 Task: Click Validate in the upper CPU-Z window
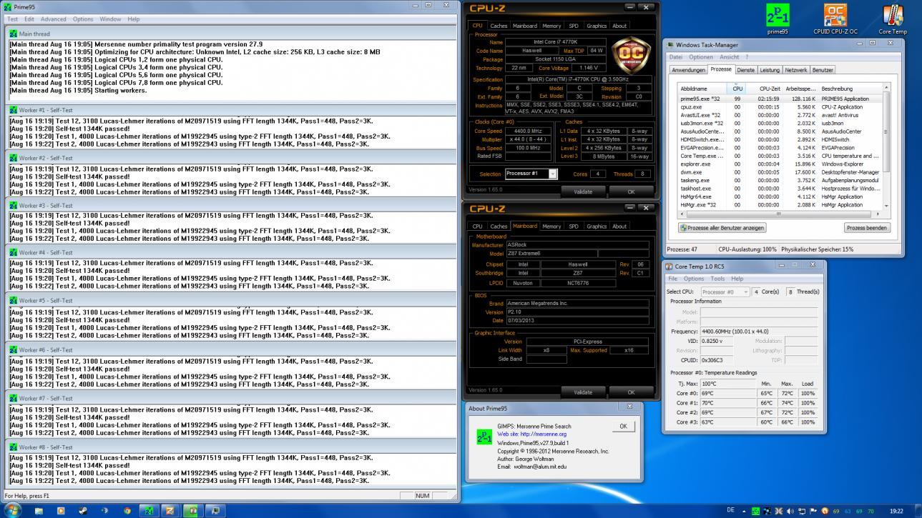click(583, 191)
